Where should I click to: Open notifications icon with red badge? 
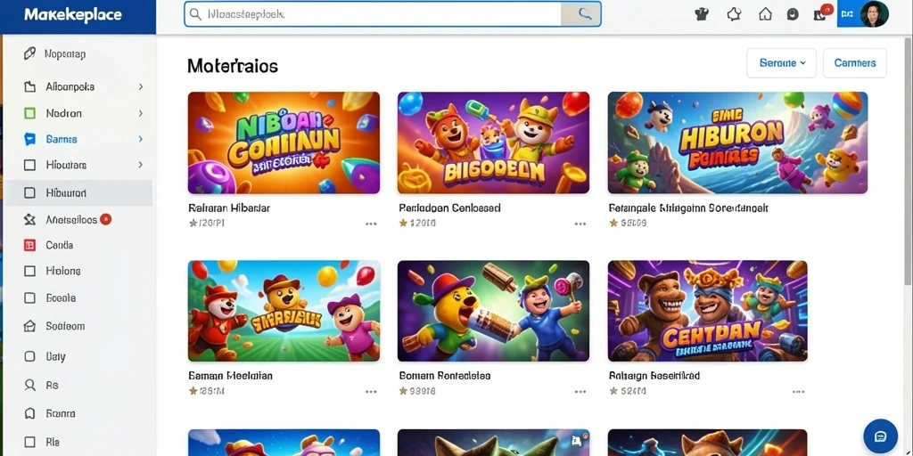821,12
